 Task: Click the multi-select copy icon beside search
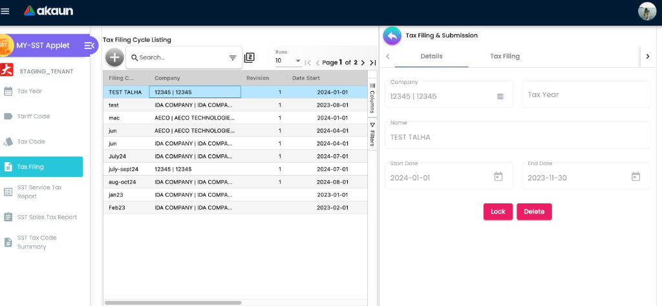click(249, 57)
